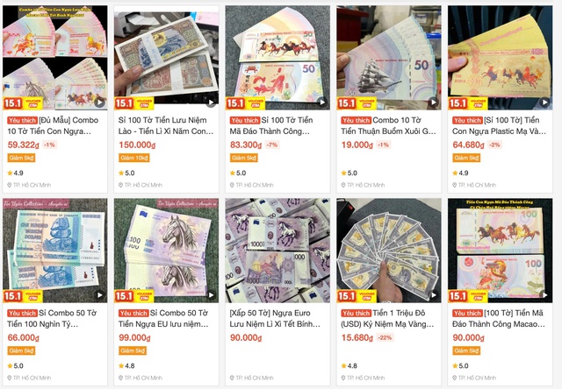Play video on Tiền Lưu Niệm Lào product image
The image size is (562, 389).
tap(211, 103)
